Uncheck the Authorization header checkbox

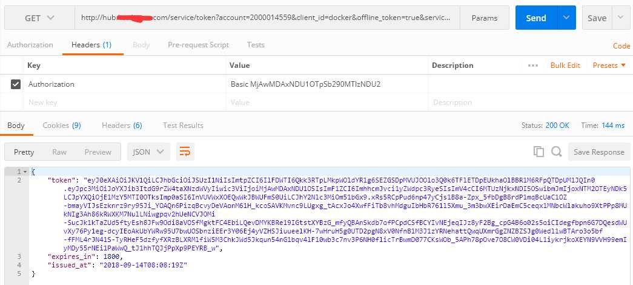tap(16, 84)
